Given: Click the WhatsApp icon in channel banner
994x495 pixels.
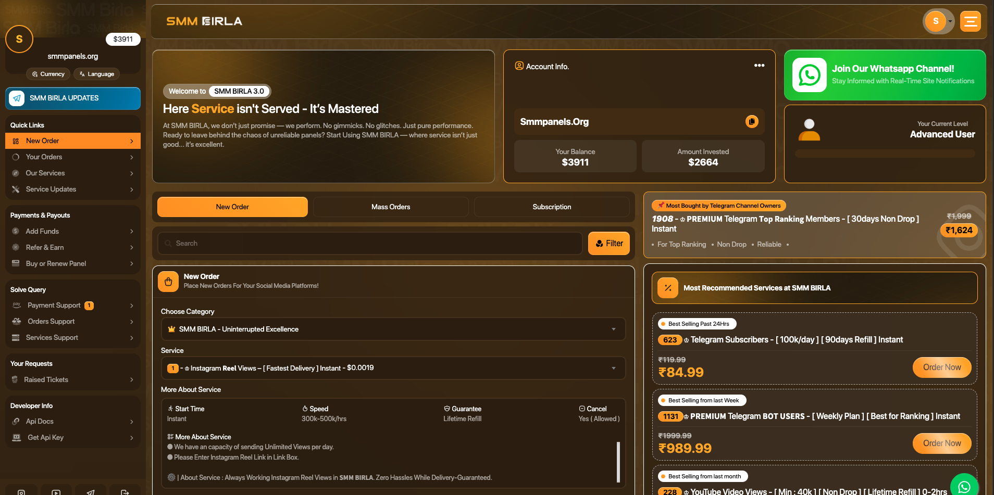Looking at the screenshot, I should click(809, 75).
